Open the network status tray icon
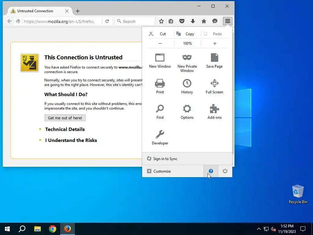The image size is (313, 235). 266,229
